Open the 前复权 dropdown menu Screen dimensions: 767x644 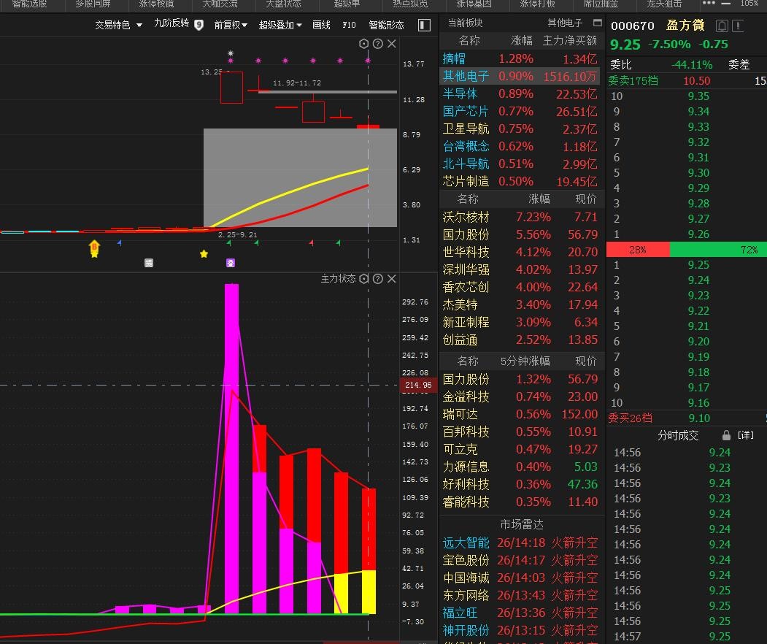pos(231,25)
